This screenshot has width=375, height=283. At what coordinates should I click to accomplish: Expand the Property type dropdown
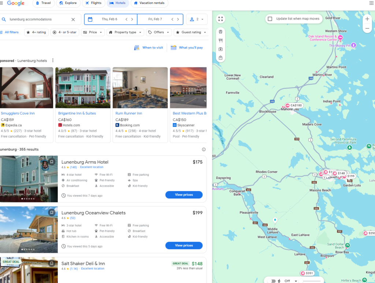click(x=125, y=32)
